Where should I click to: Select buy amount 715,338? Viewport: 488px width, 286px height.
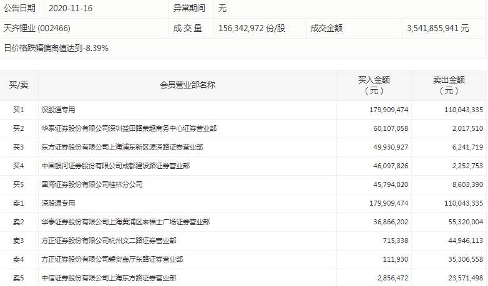(x=396, y=241)
